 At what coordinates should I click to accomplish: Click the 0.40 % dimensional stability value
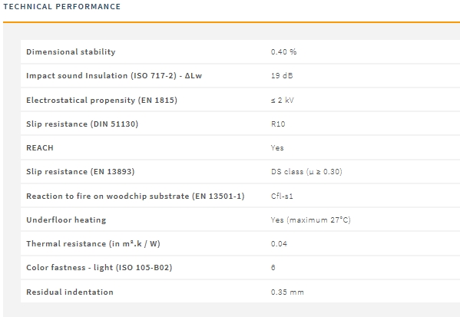(x=283, y=51)
